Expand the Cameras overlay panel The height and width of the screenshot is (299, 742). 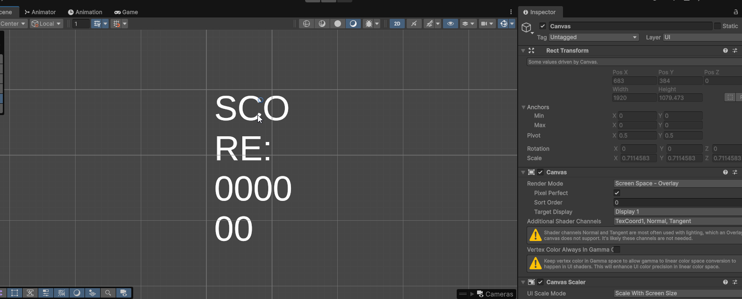[472, 294]
